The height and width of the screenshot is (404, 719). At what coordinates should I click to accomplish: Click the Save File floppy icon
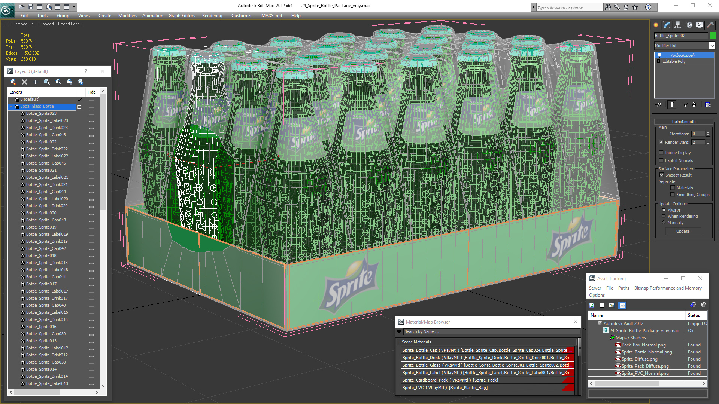tap(31, 7)
